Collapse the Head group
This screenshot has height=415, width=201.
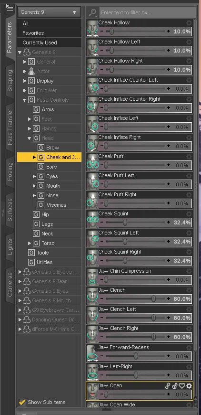30,138
